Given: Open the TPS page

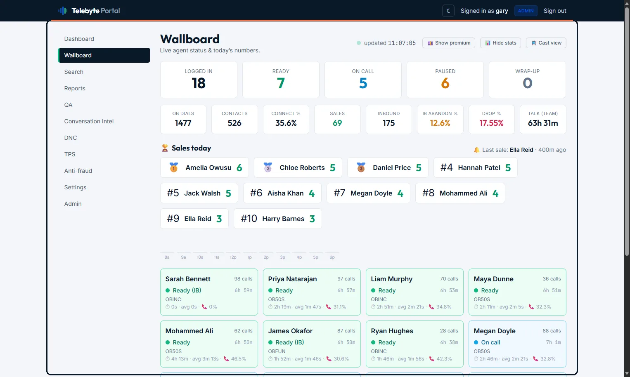Looking at the screenshot, I should (104, 154).
